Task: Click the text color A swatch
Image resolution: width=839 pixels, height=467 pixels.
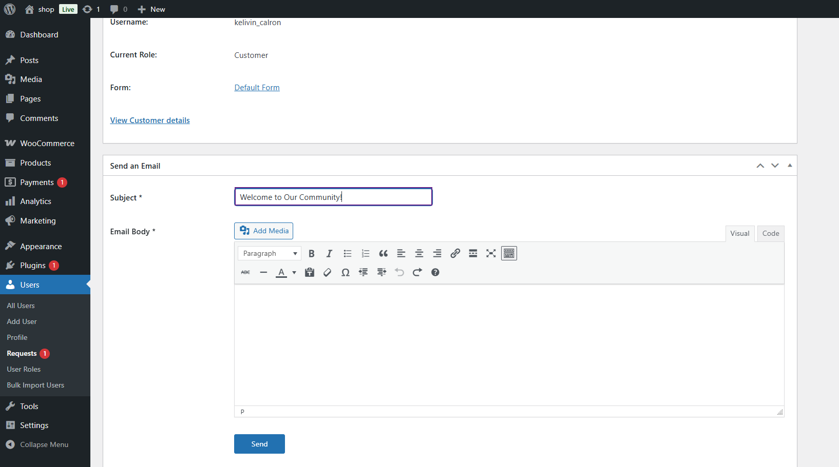Action: click(x=281, y=273)
